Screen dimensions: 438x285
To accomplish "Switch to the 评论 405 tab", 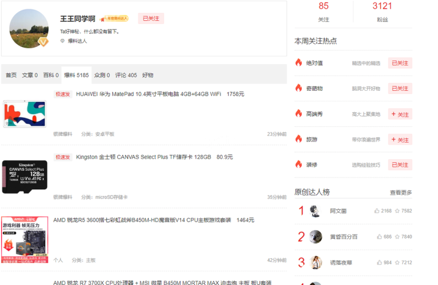I will (126, 75).
